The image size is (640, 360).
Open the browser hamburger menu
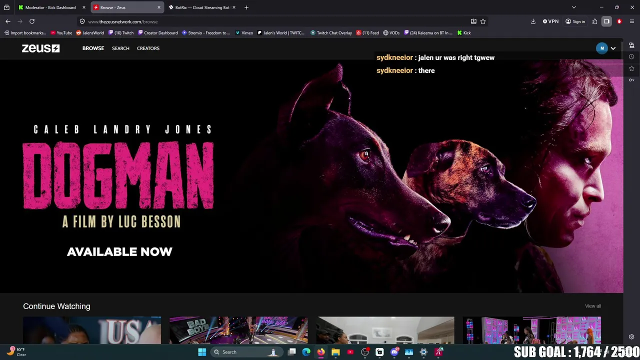pyautogui.click(x=632, y=21)
